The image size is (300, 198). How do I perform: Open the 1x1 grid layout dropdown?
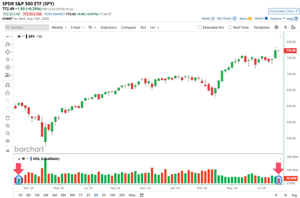click(x=154, y=27)
